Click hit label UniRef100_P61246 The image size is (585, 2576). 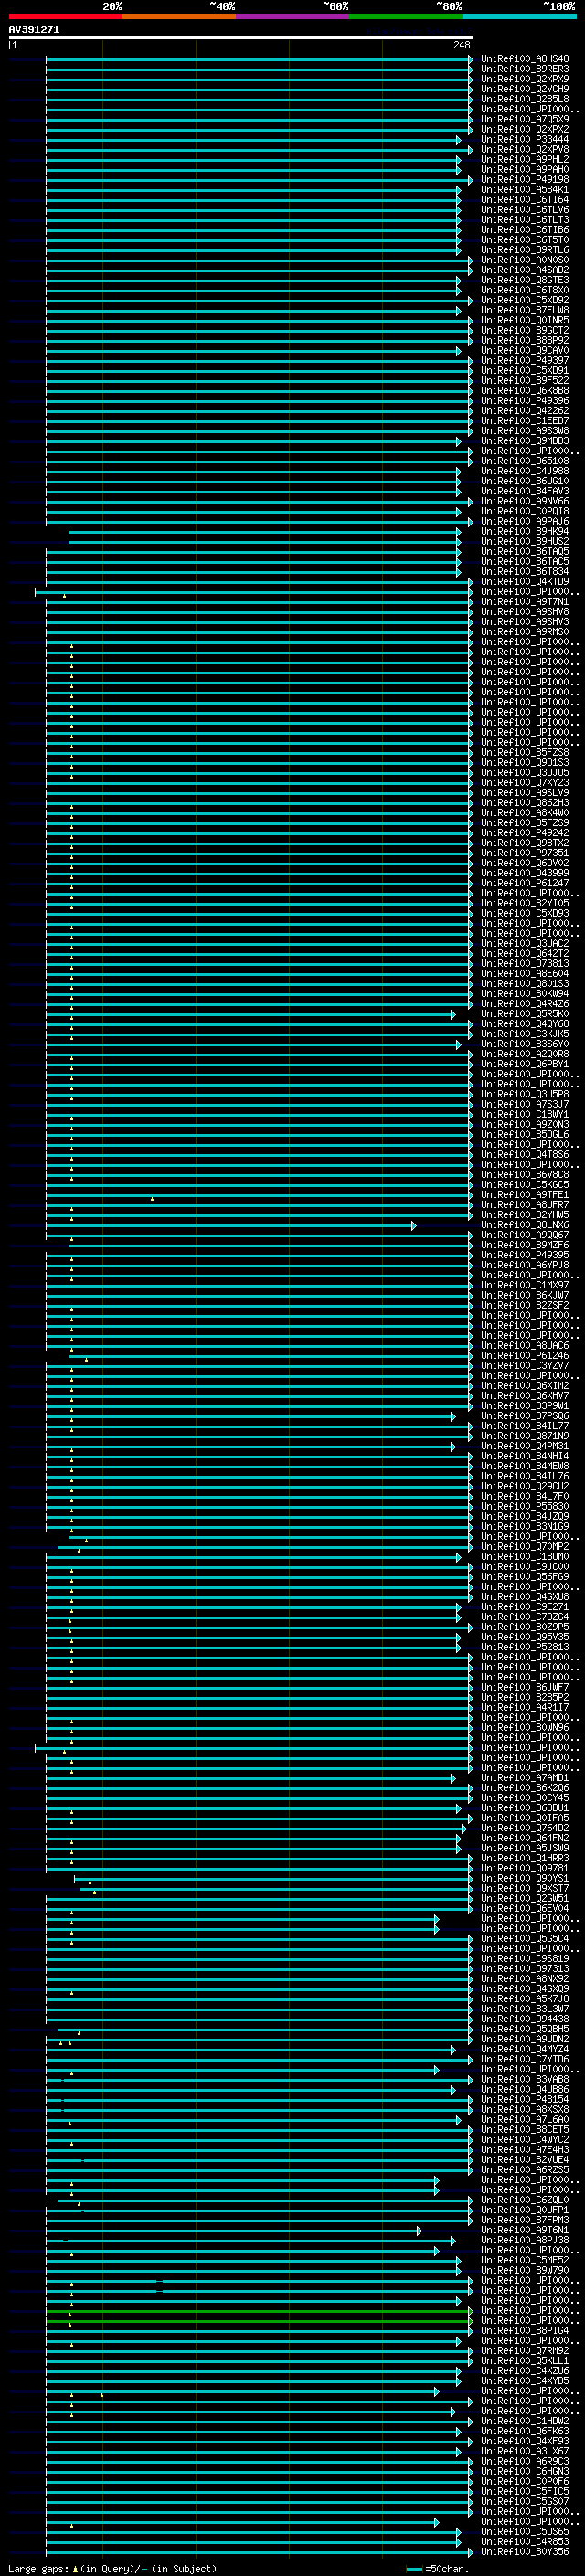(525, 1356)
